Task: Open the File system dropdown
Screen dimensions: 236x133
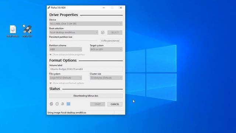Action: (66, 78)
